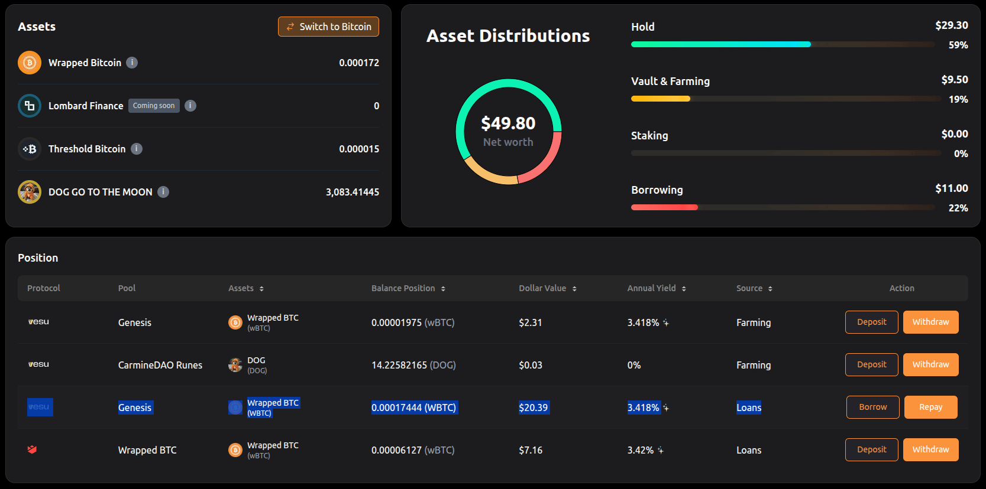The image size is (986, 489).
Task: Click the sparkle icon next to 3.42% yield
Action: tap(661, 450)
